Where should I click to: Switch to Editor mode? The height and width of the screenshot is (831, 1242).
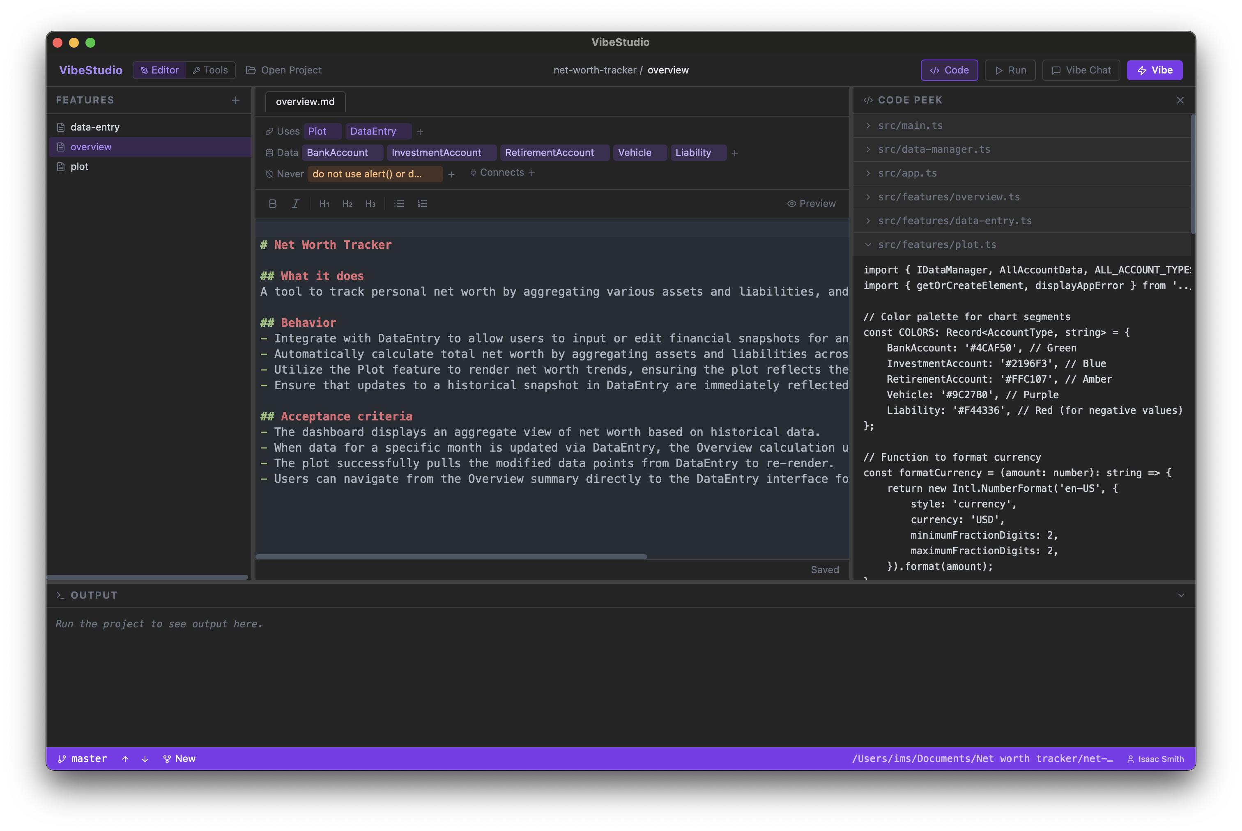(159, 70)
